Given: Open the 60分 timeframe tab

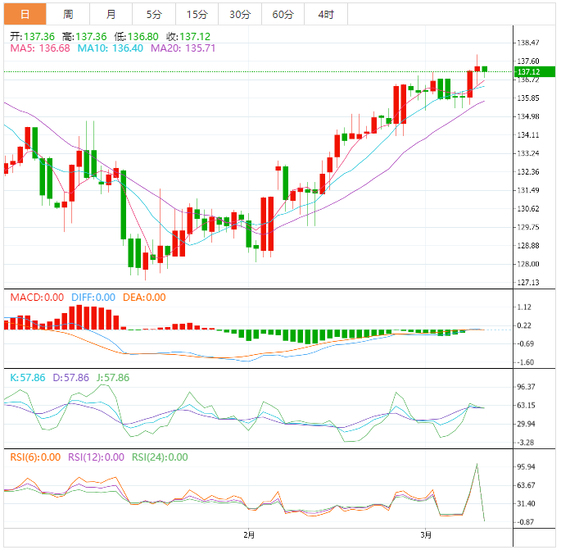Looking at the screenshot, I should point(283,14).
